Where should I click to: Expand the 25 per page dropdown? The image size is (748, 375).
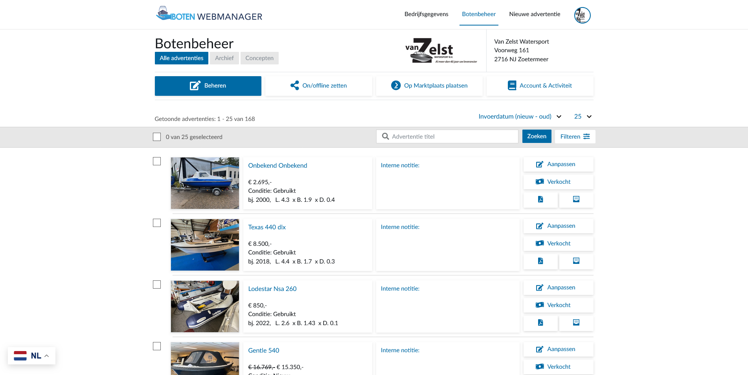583,117
